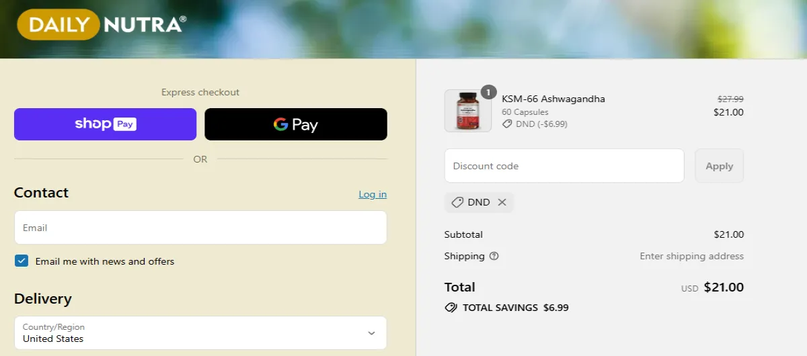
Task: Remove the DND discount code
Action: [x=502, y=202]
